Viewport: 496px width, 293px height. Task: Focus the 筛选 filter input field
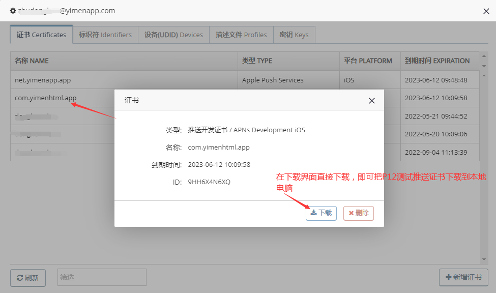tap(102, 278)
